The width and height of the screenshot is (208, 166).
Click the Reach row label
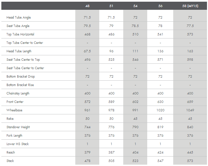(x=10, y=153)
